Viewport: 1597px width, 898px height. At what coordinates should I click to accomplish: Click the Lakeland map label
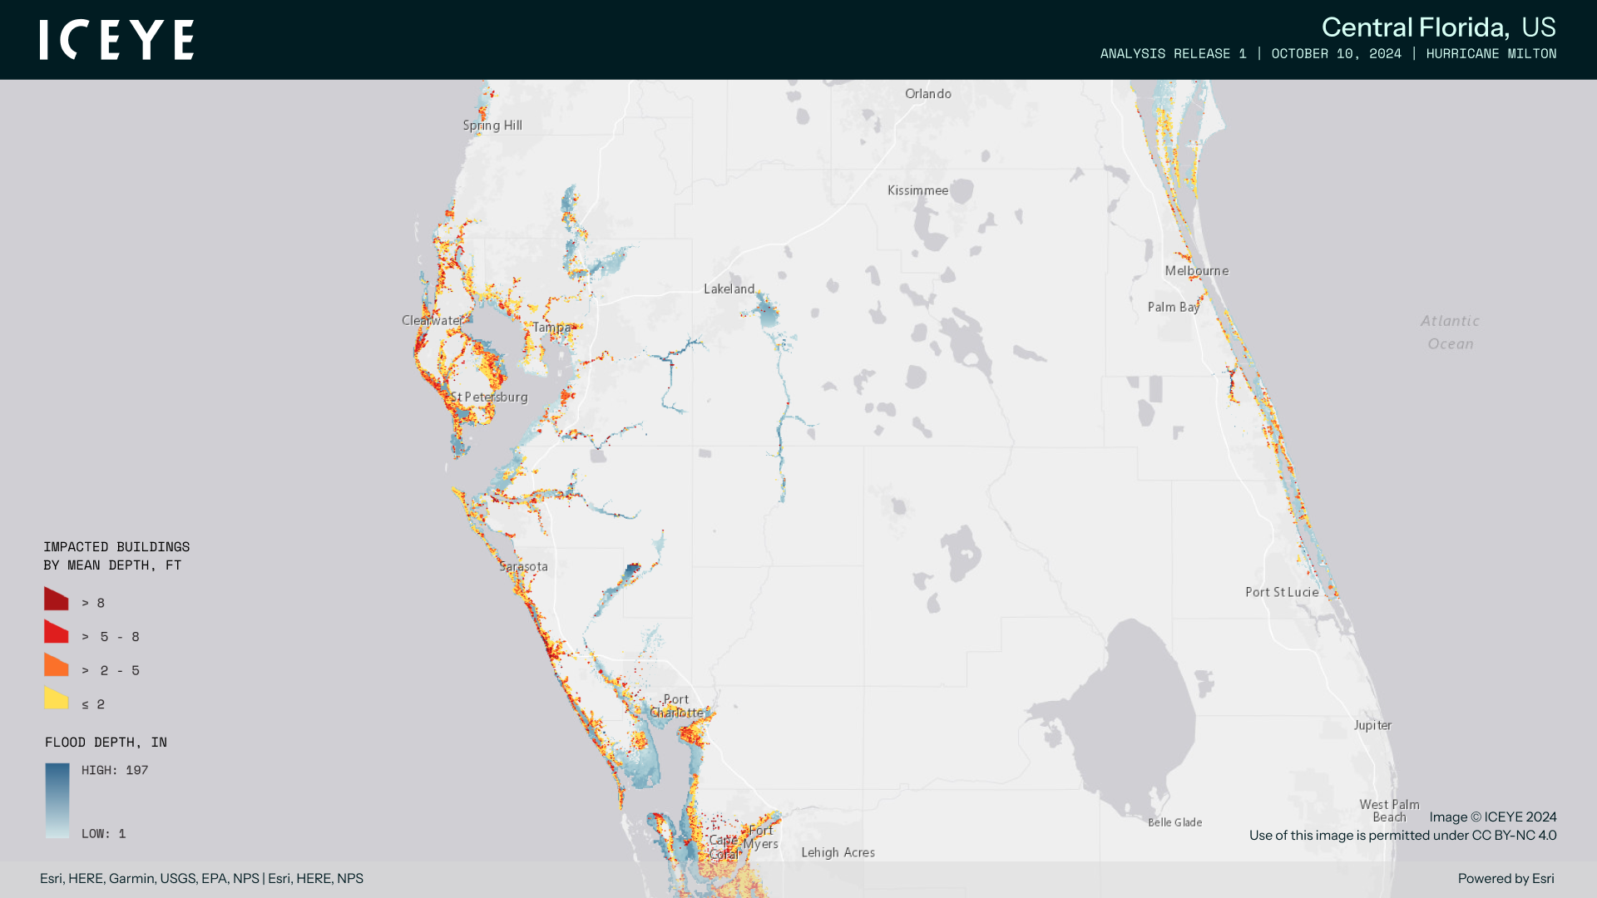coord(729,289)
